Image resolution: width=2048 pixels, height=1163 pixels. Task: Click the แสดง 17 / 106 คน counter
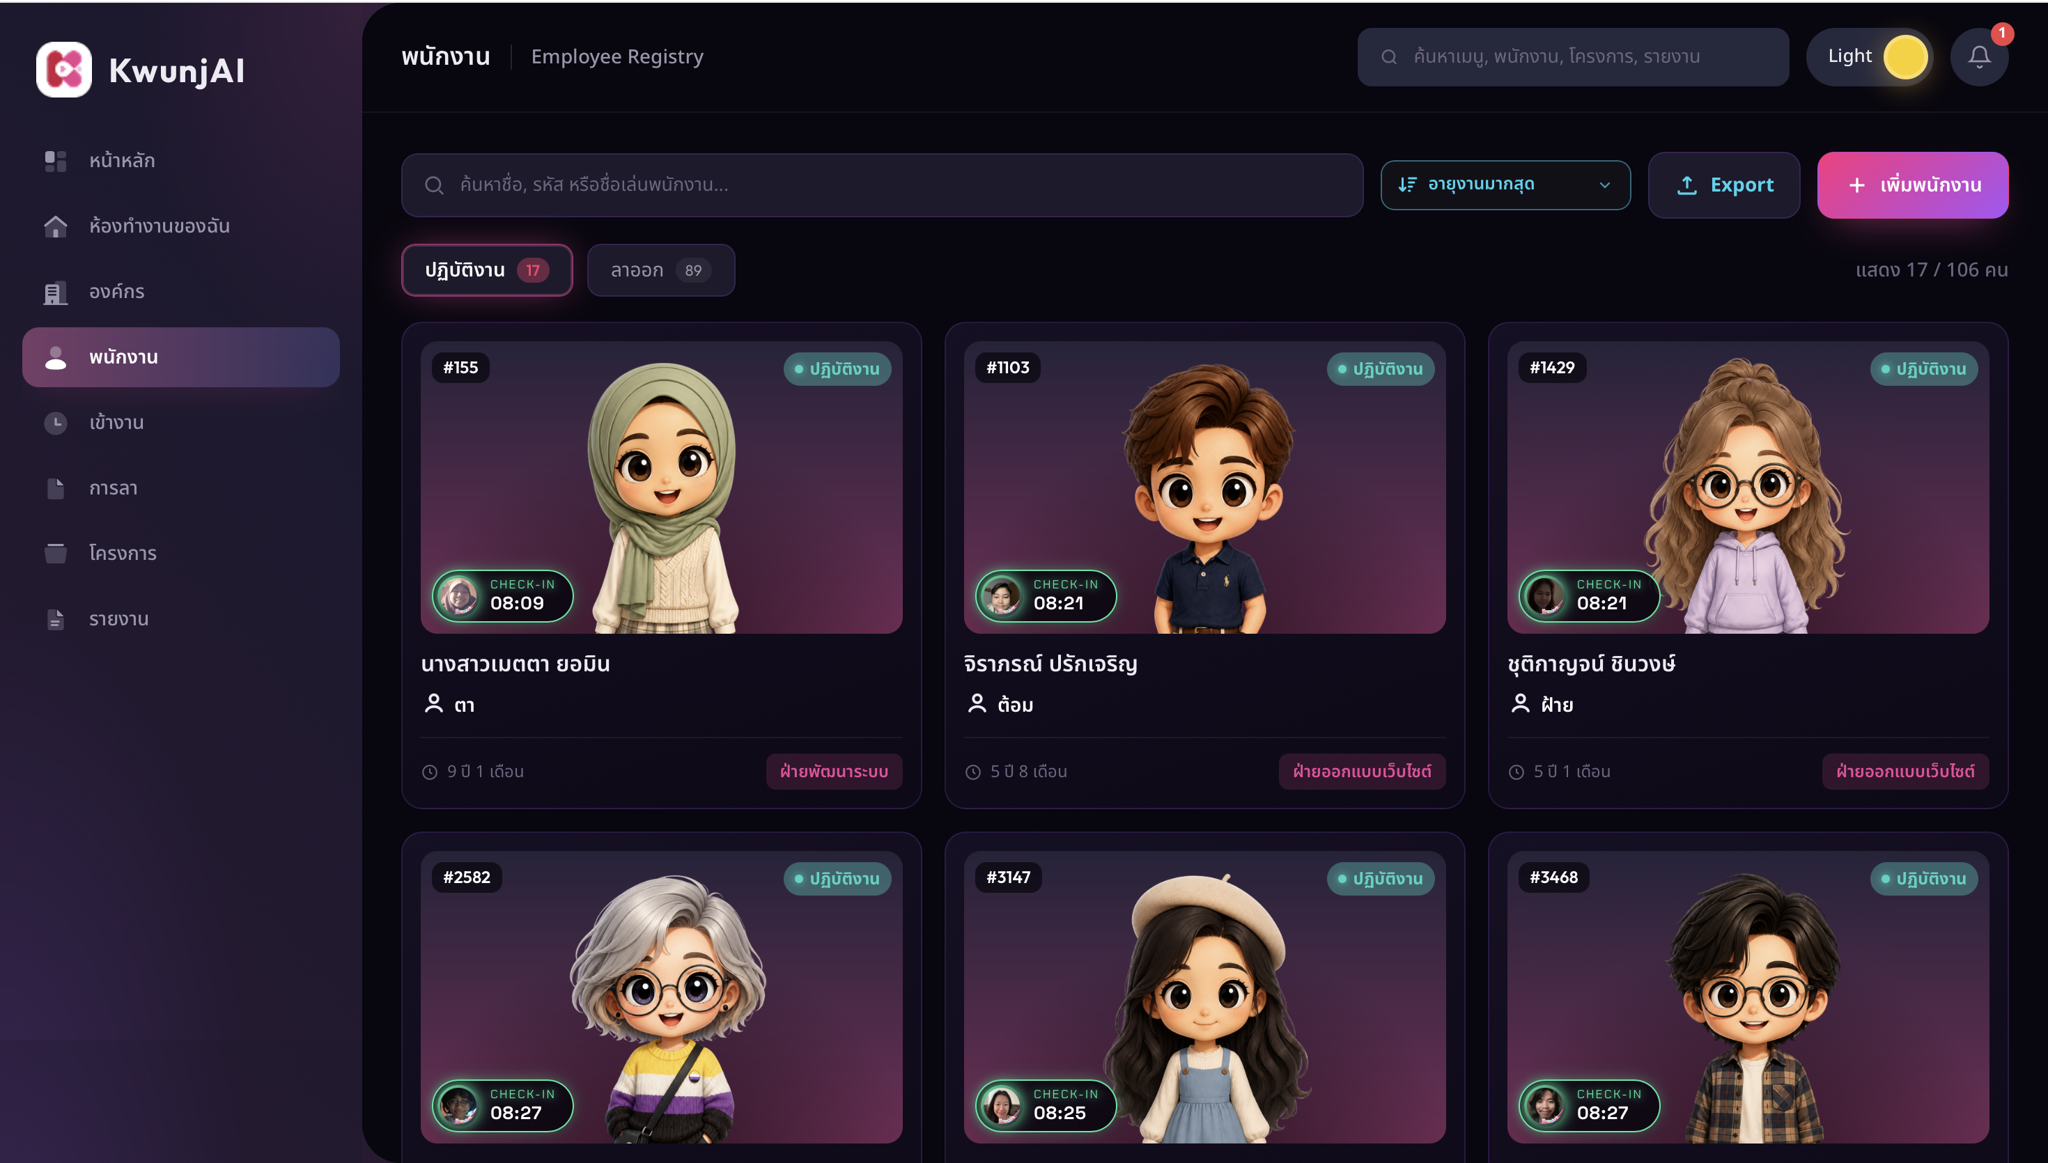click(1932, 270)
